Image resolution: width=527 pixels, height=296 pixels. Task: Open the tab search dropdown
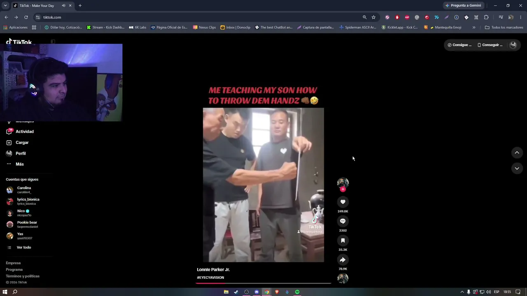point(5,6)
